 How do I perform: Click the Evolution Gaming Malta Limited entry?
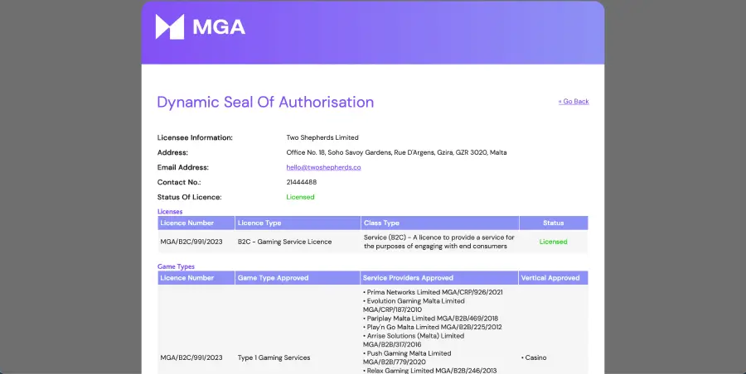[414, 305]
